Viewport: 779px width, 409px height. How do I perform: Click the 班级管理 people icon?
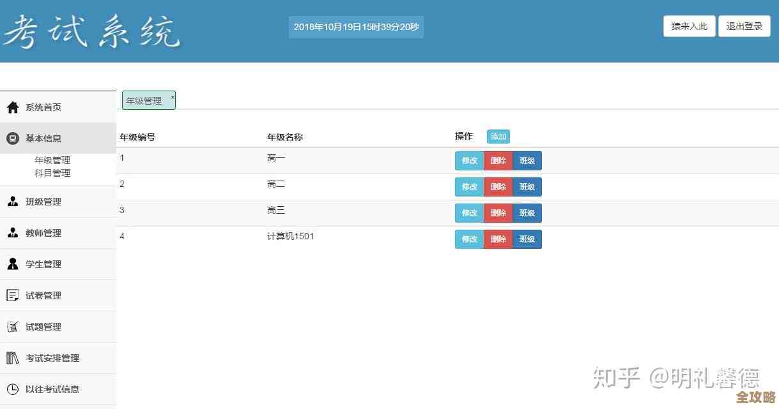(13, 201)
